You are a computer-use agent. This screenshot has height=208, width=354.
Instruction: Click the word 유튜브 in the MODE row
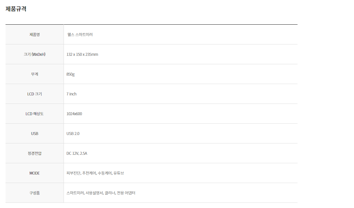tap(119, 173)
